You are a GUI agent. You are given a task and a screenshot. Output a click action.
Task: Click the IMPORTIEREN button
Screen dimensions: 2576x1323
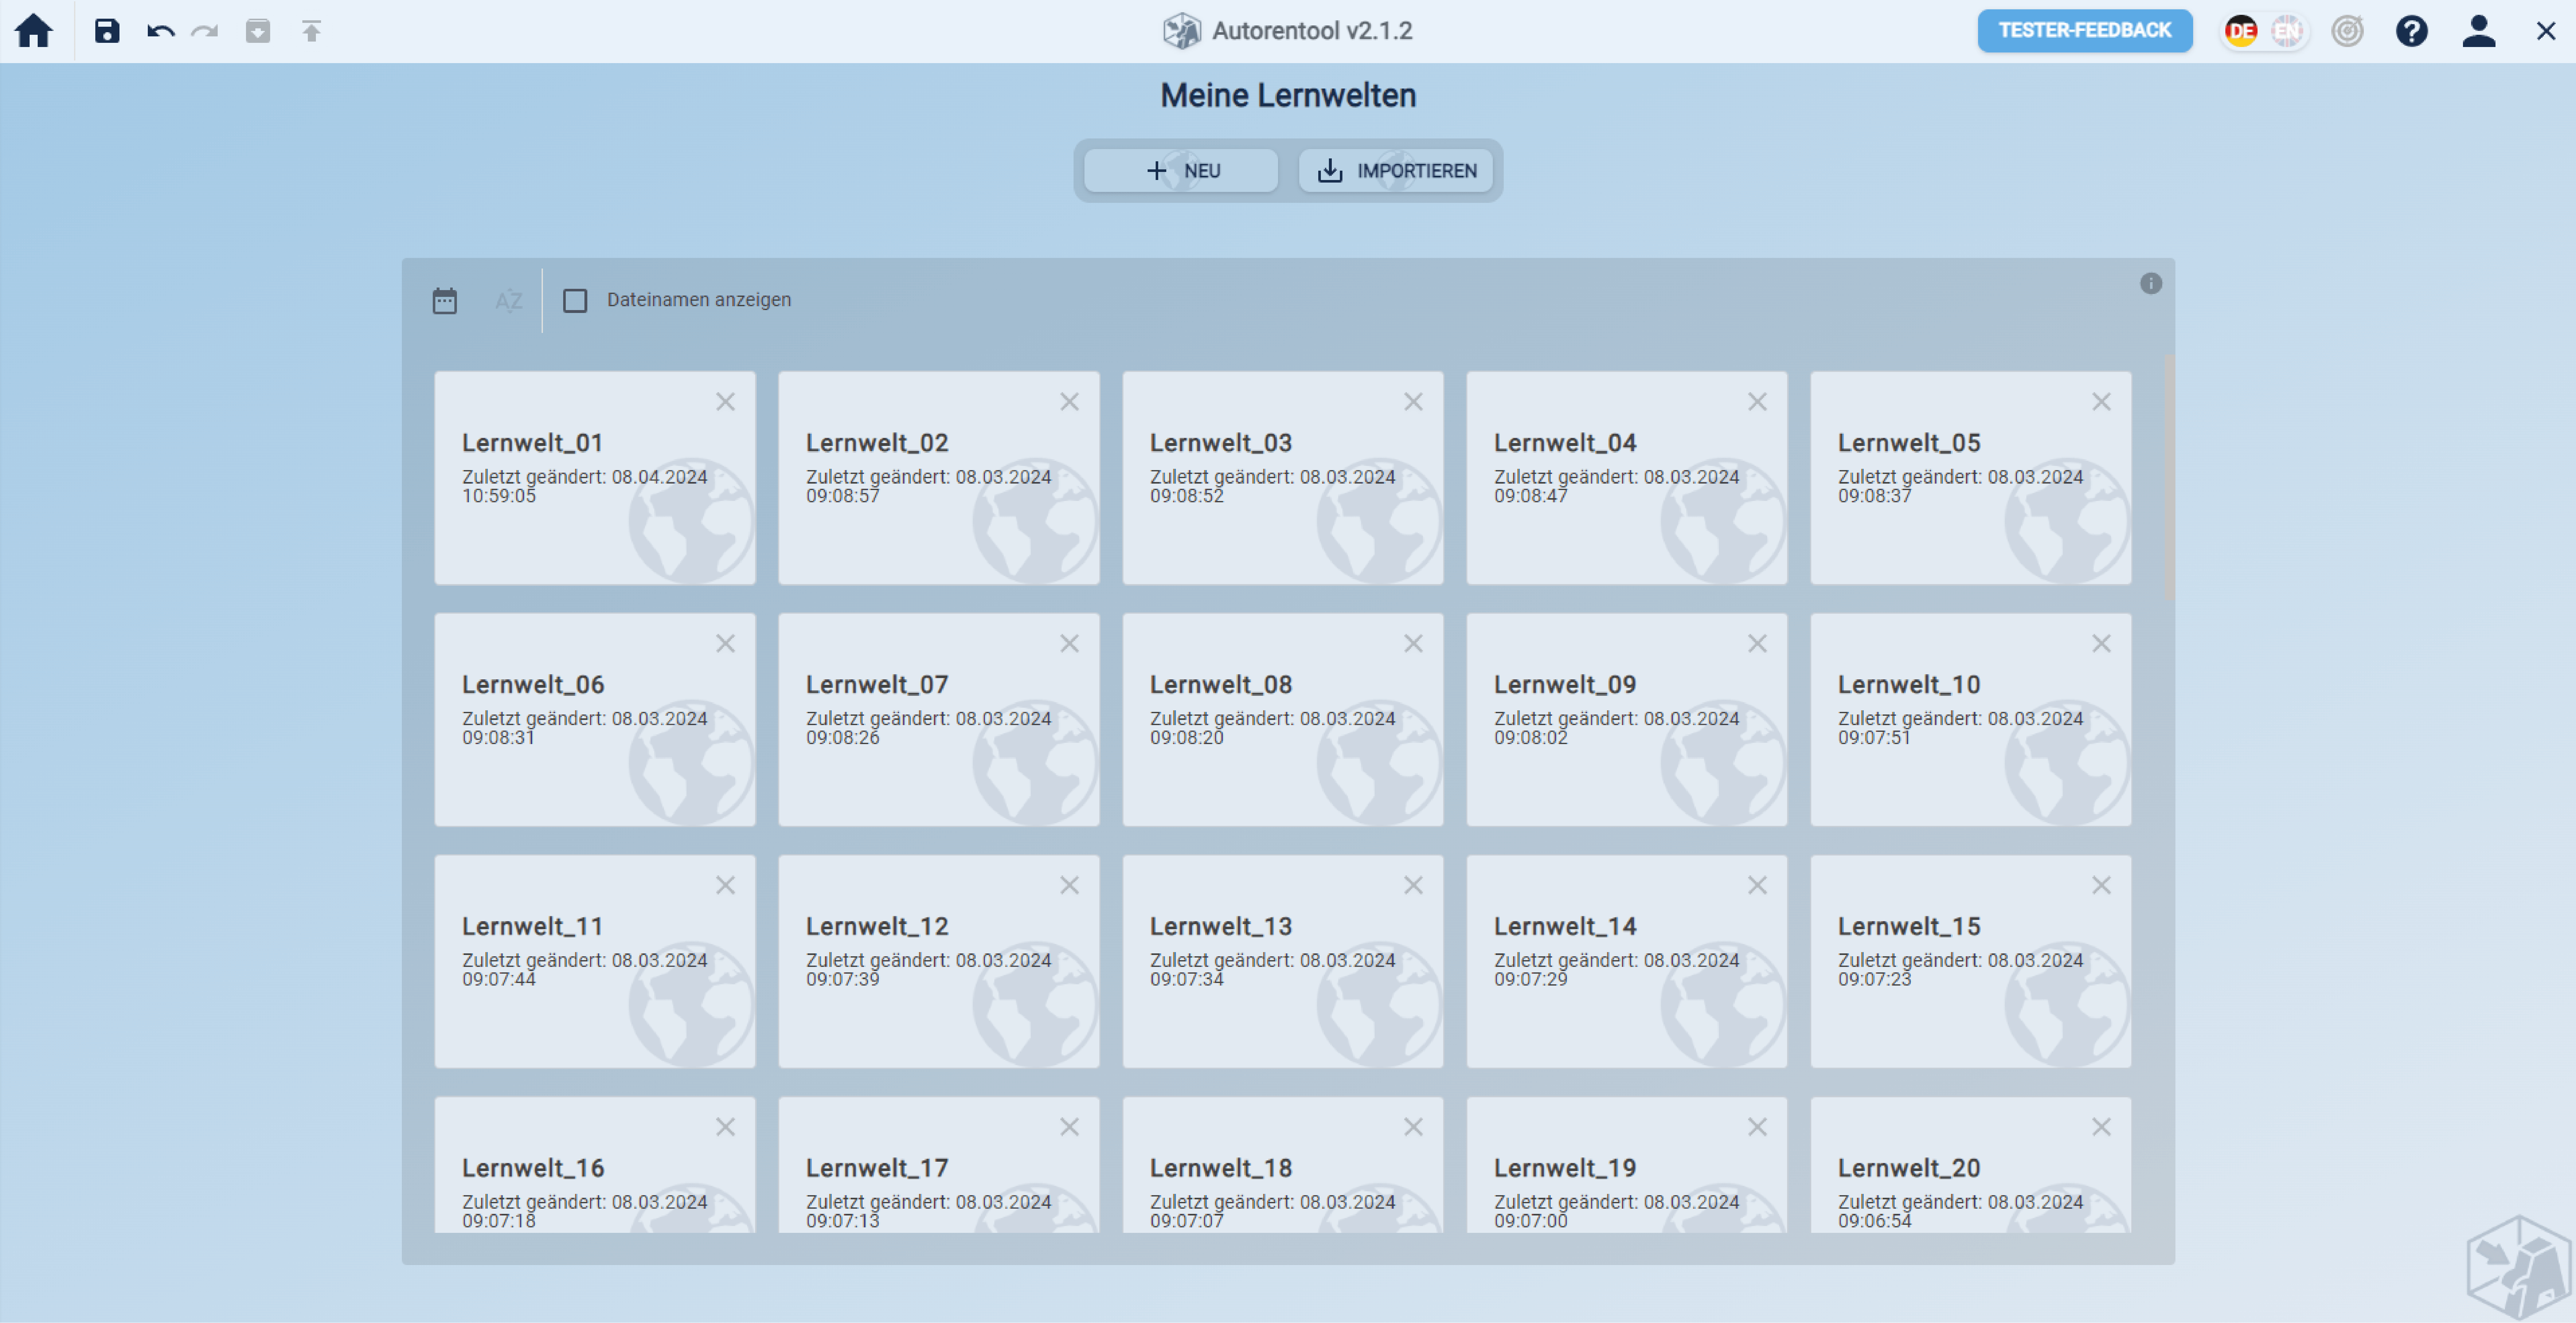click(x=1396, y=171)
